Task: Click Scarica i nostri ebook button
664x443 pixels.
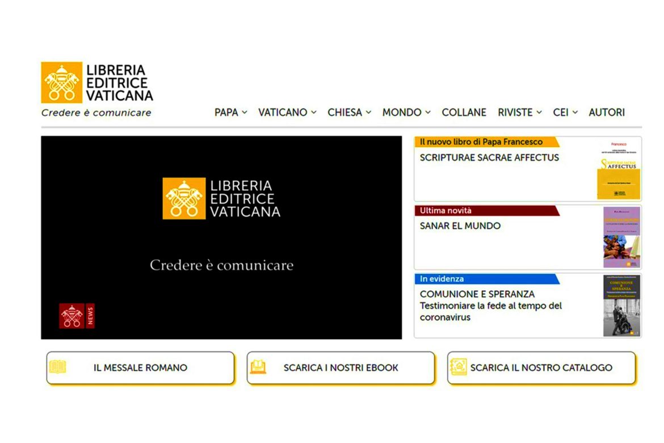Action: tap(341, 367)
